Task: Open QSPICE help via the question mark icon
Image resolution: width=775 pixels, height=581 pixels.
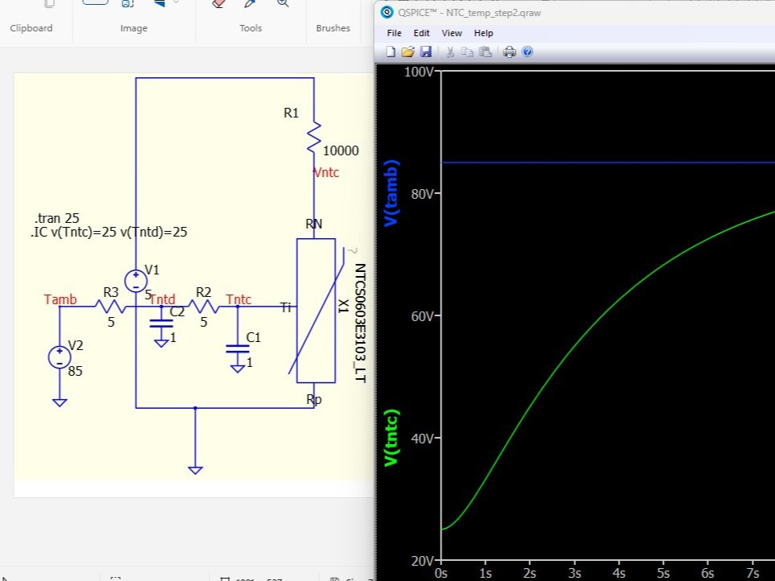Action: (528, 52)
